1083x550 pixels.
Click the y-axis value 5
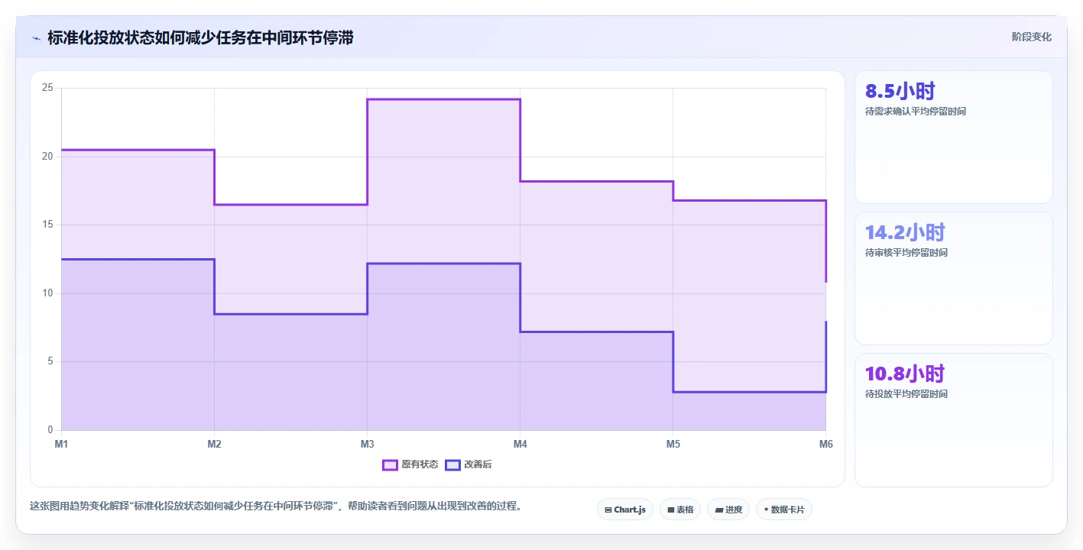50,361
